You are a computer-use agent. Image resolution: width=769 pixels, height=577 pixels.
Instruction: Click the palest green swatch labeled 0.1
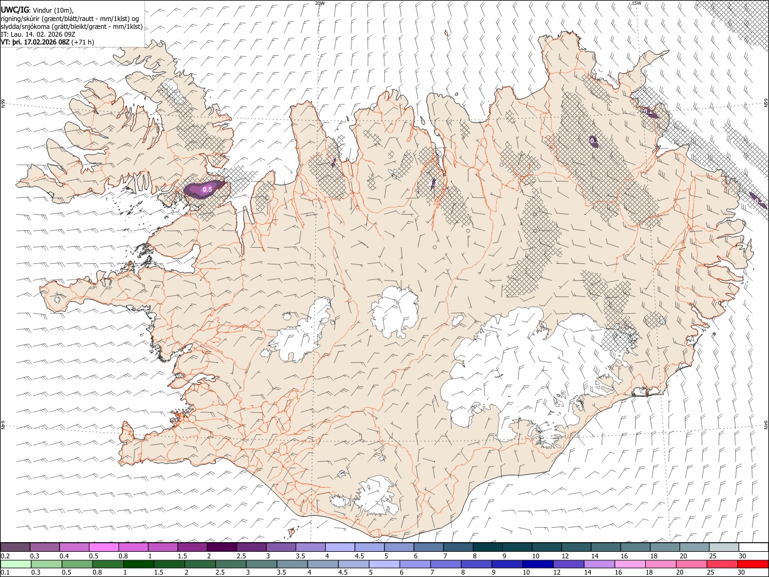tap(15, 564)
